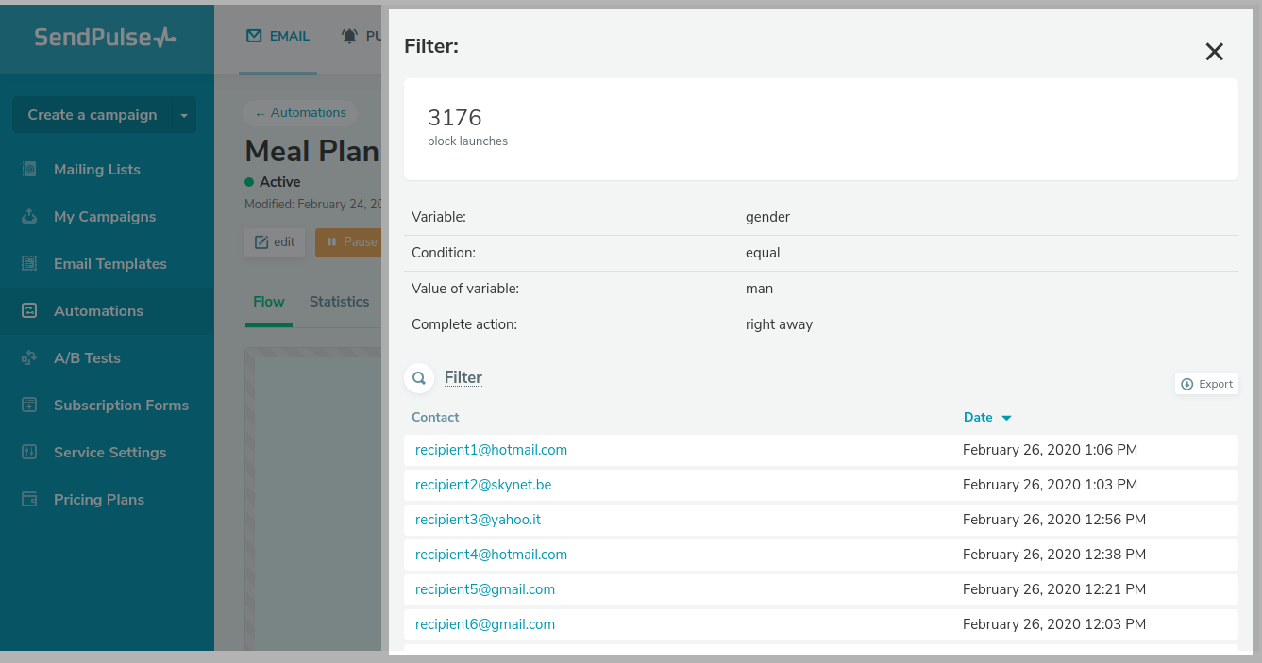Click the Service Settings sidebar icon
Viewport: 1262px width, 663px height.
[x=29, y=453]
